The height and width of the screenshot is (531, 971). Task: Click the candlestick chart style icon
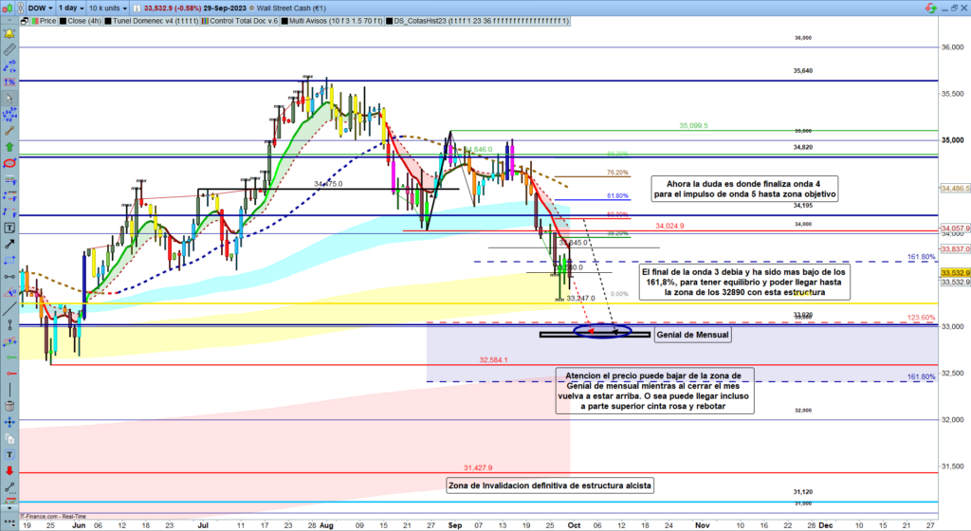point(9,7)
